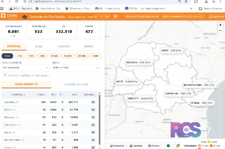Click the search localidade input field

point(51,75)
